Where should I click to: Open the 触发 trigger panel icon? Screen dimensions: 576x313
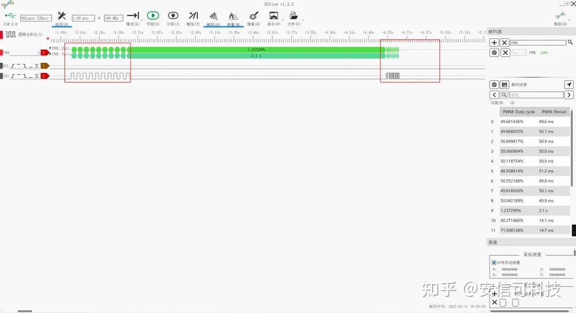pos(193,16)
